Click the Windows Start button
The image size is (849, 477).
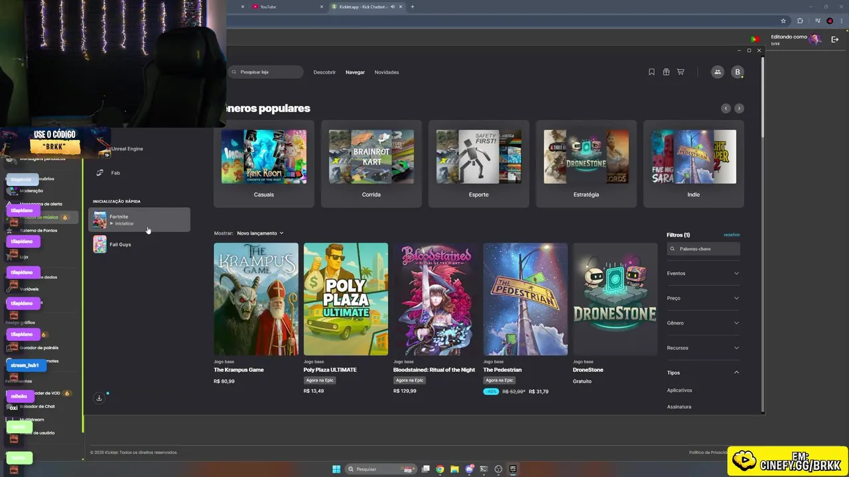coord(336,469)
